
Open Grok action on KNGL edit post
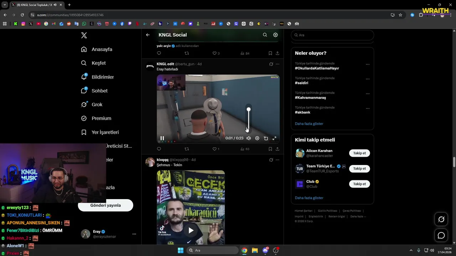pos(271,64)
